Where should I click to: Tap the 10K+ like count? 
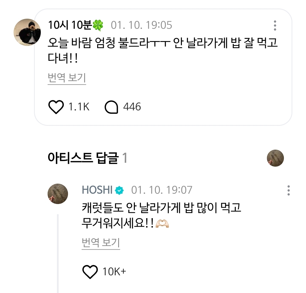[x=114, y=272]
